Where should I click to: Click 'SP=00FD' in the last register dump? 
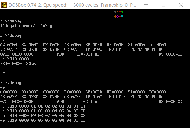pyautogui.click(x=94, y=92)
